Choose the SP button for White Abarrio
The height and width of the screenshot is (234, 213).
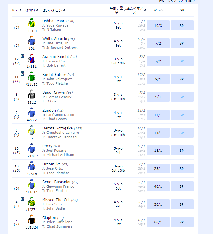(182, 43)
